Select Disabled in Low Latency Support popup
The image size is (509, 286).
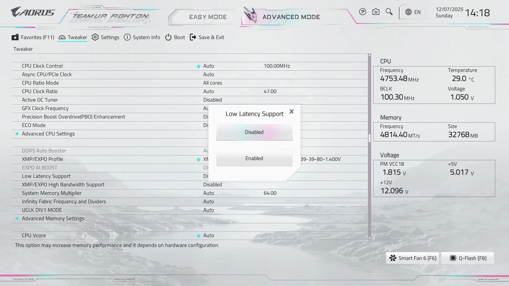(254, 132)
